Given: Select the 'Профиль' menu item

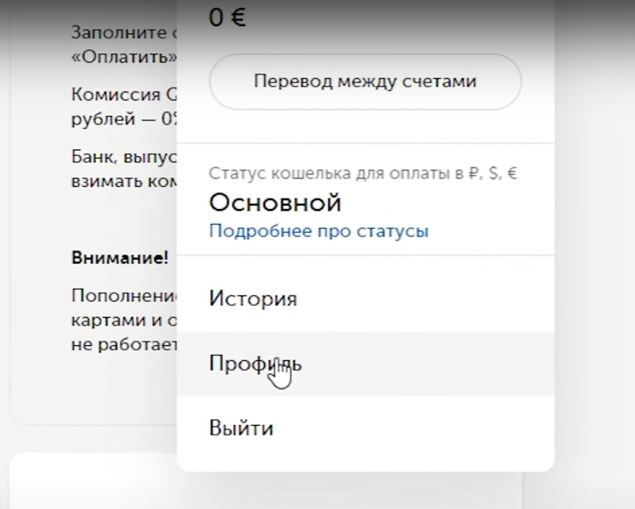Looking at the screenshot, I should click(365, 363).
